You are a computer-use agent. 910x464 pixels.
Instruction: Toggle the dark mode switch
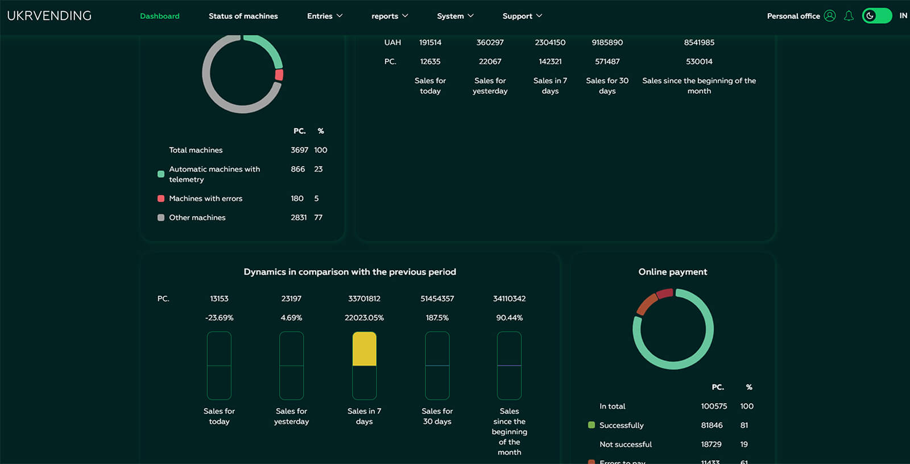[877, 16]
